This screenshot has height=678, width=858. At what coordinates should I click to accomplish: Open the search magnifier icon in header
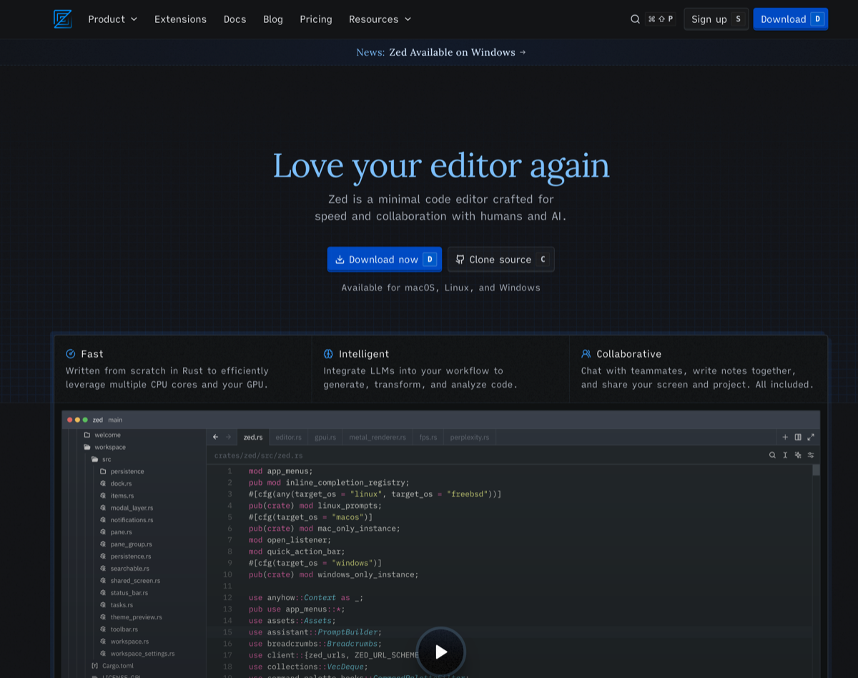(x=635, y=19)
